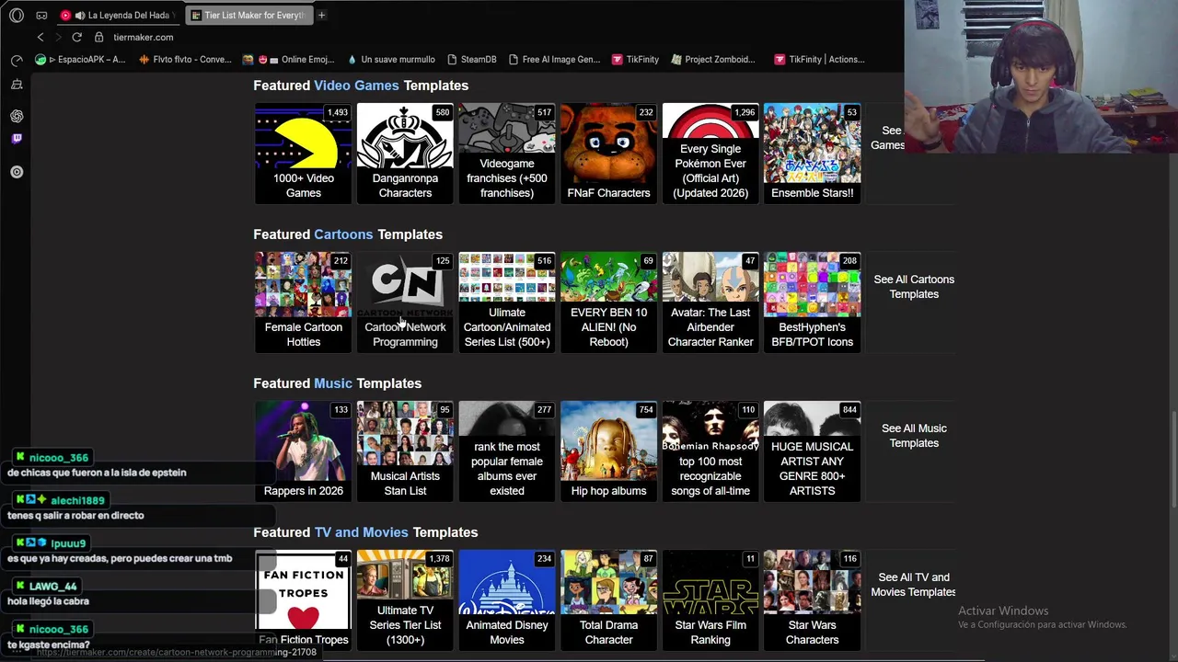Open the Project Zomboid bookmark
1178x662 pixels.
click(714, 59)
